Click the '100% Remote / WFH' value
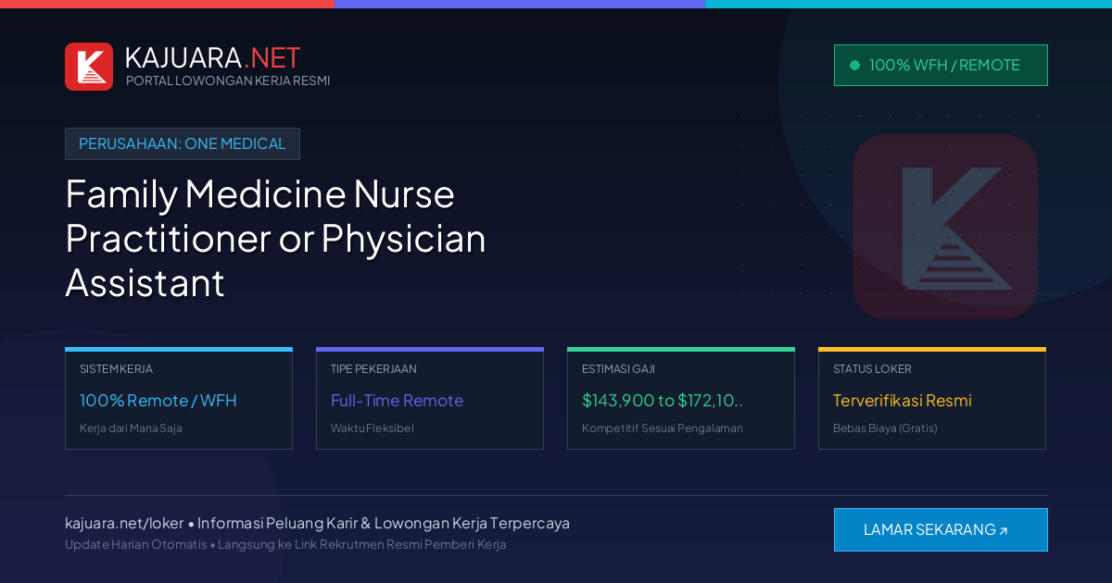Viewport: 1112px width, 583px height. (x=158, y=401)
